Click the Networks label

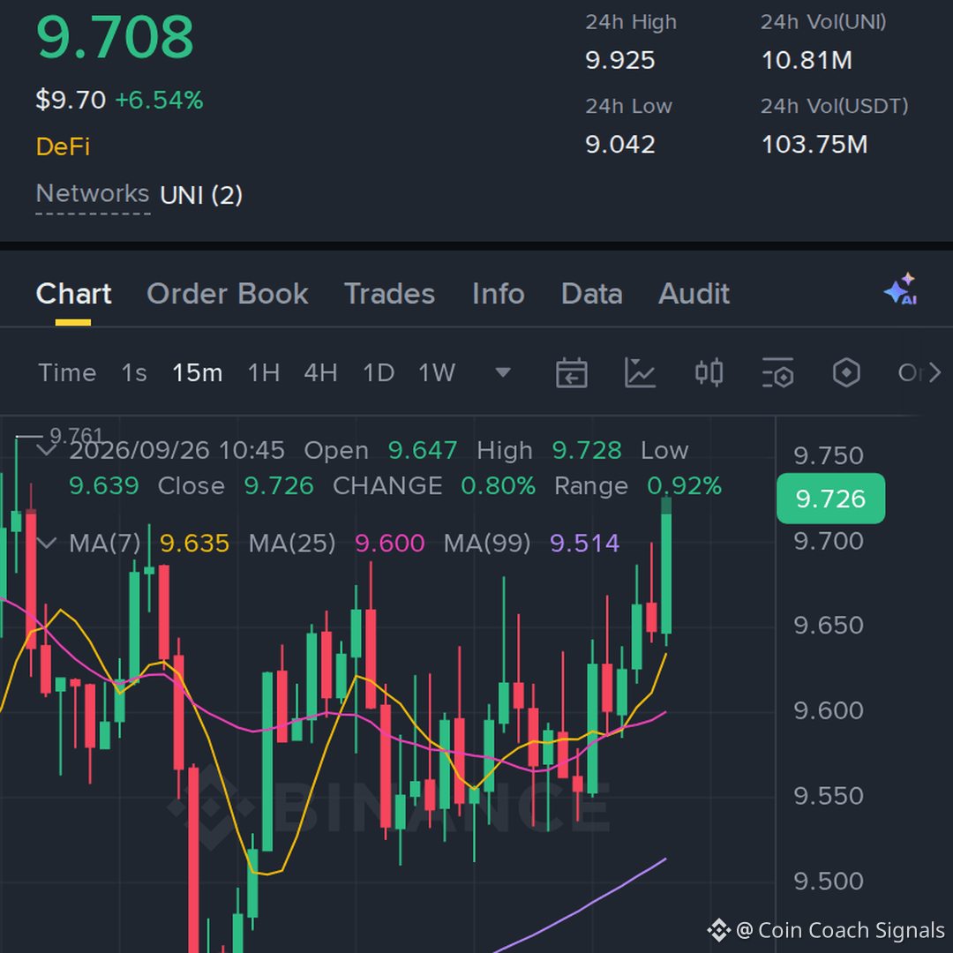pyautogui.click(x=93, y=194)
